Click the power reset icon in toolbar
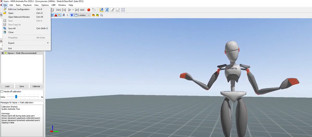312x137 pixels. point(52,10)
